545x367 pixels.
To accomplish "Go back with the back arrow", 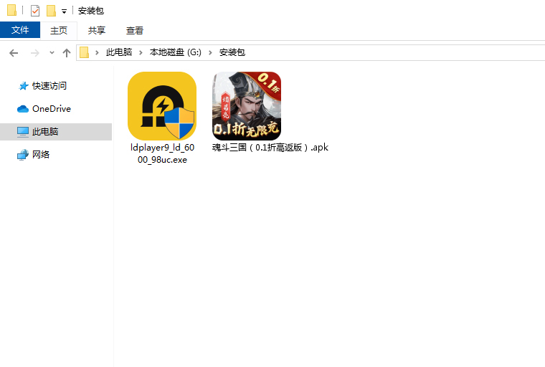I will (14, 53).
